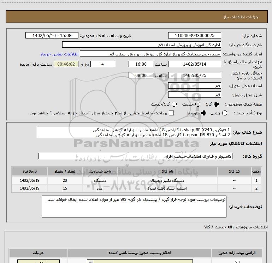Click اطلاعات کالاهای مورد نیاز heading
272x263 pixels.
pos(236,144)
